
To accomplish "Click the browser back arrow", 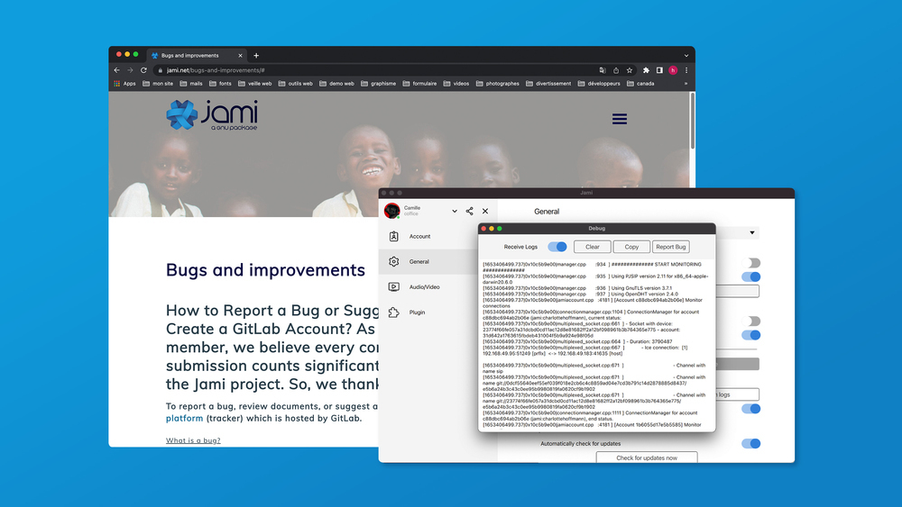I will pos(116,70).
